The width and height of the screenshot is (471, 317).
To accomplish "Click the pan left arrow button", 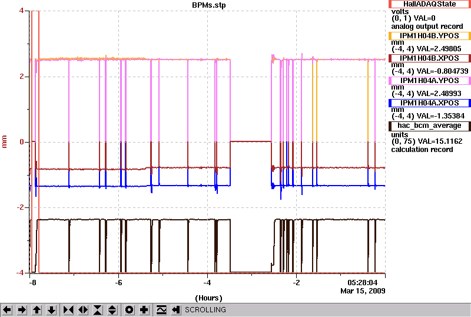I will click(7, 310).
